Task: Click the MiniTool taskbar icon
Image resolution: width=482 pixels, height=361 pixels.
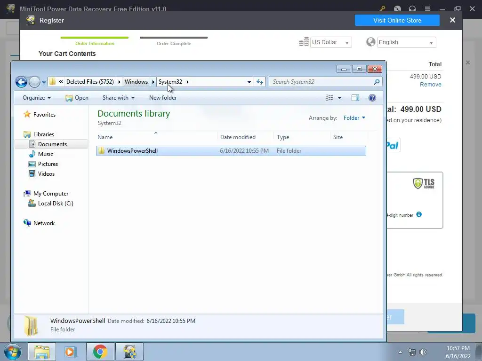Action: [129, 352]
